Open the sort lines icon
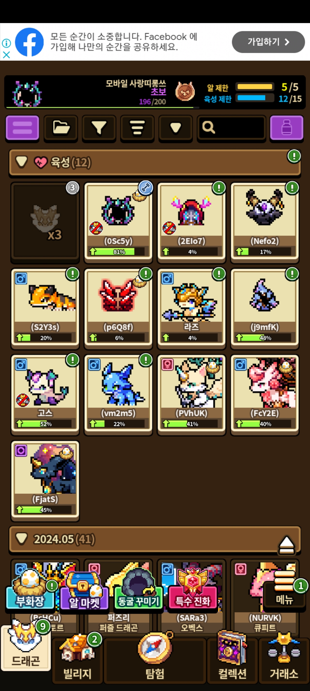 click(x=137, y=128)
